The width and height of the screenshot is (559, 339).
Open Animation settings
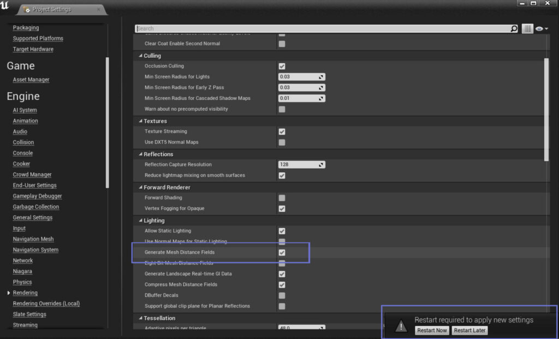(25, 120)
